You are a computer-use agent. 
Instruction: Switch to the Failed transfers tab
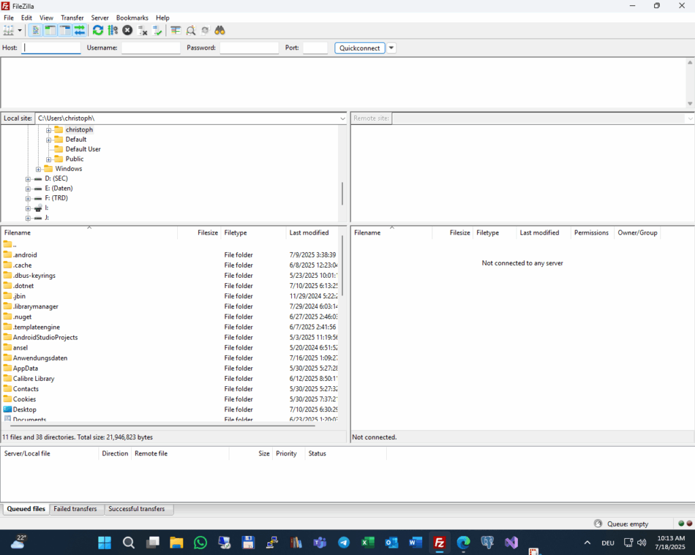click(75, 509)
